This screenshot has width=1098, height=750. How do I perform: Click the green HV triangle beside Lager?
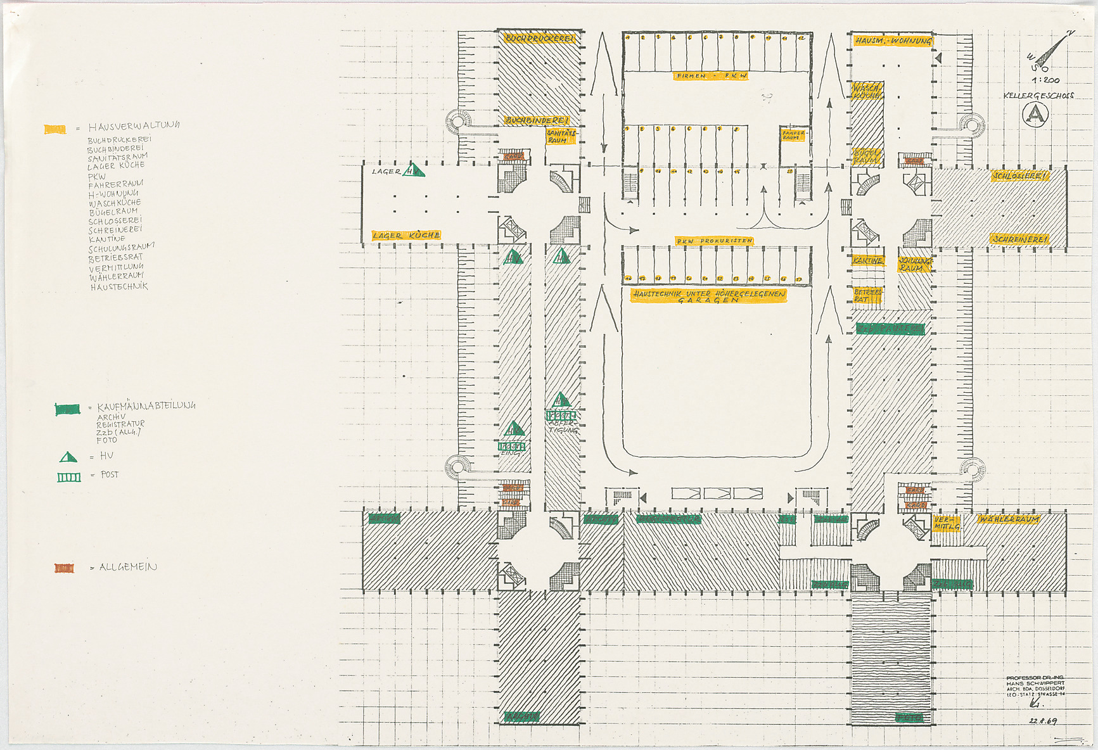coord(414,170)
